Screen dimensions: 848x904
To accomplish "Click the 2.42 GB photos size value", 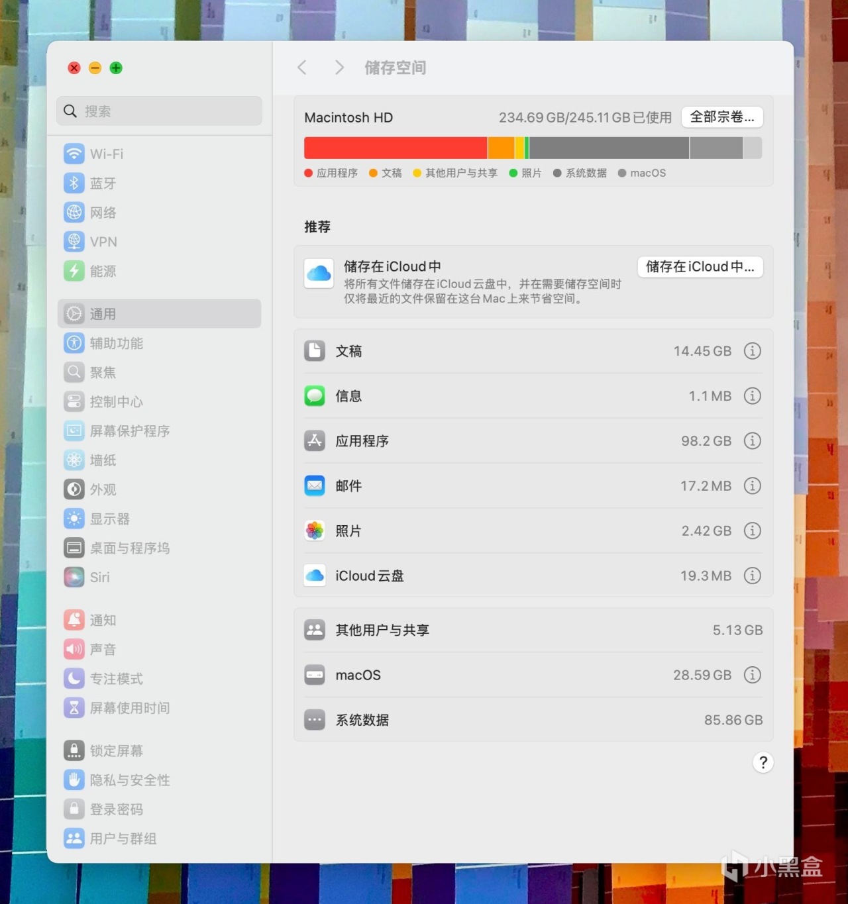I will [706, 531].
